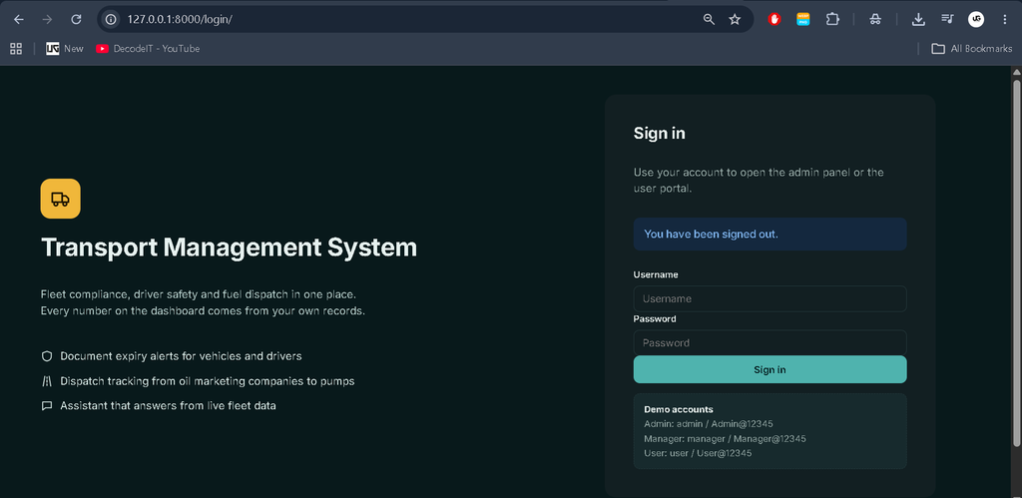Click the browser forward arrow

click(x=47, y=20)
